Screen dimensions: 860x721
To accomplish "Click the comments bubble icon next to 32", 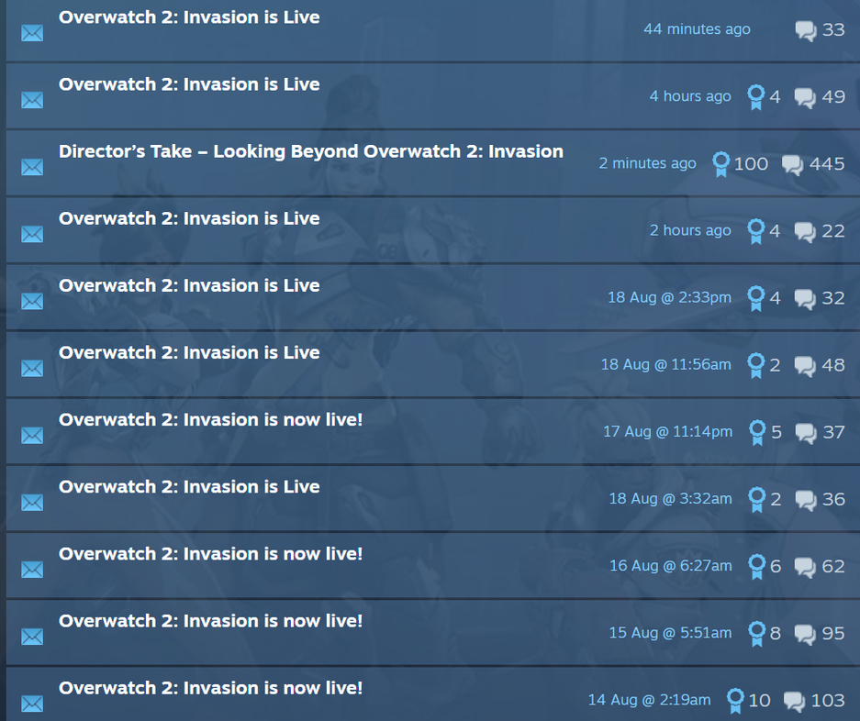I will tap(805, 299).
